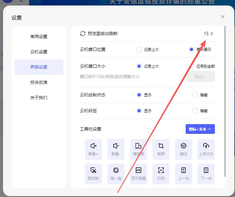Screen dimensions: 235x197
Task: Click the 音量- volume down tool icon
Action: tap(116, 149)
